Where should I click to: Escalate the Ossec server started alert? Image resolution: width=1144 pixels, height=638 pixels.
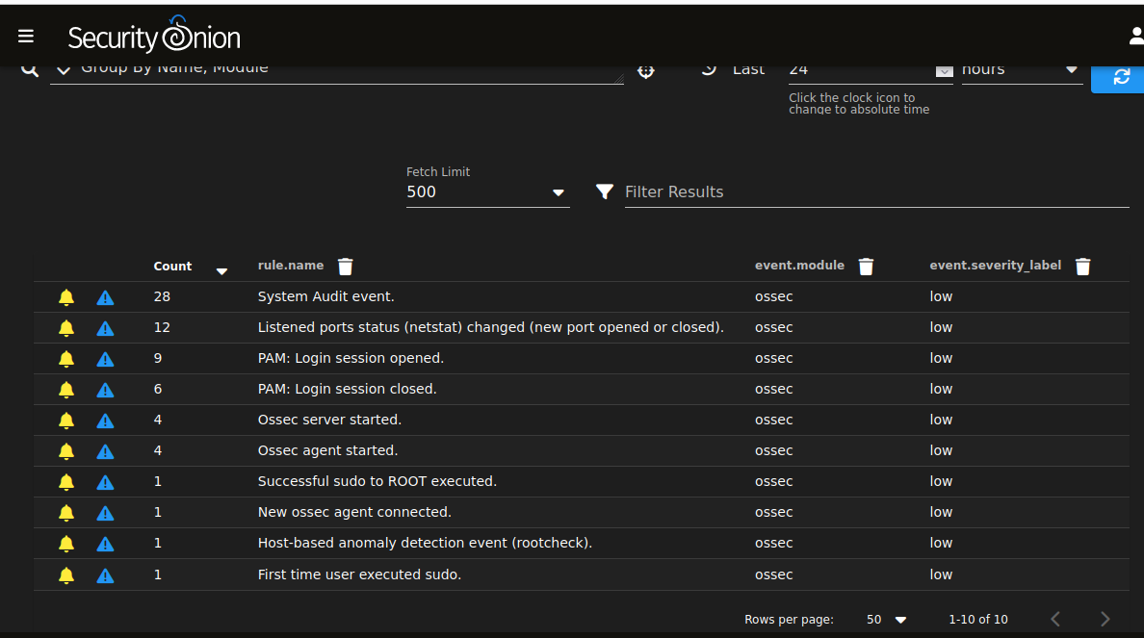(106, 421)
